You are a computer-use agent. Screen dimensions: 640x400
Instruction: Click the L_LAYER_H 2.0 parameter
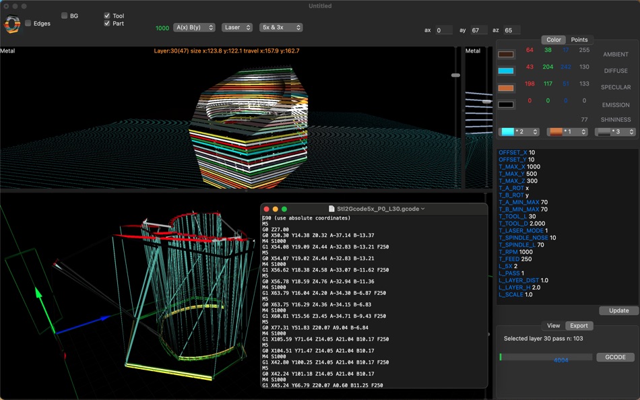coord(519,288)
